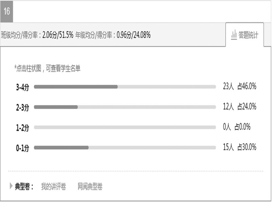This screenshot has width=272, height=202.
Task: Open 我的讲评卷 link
Action: tap(54, 186)
